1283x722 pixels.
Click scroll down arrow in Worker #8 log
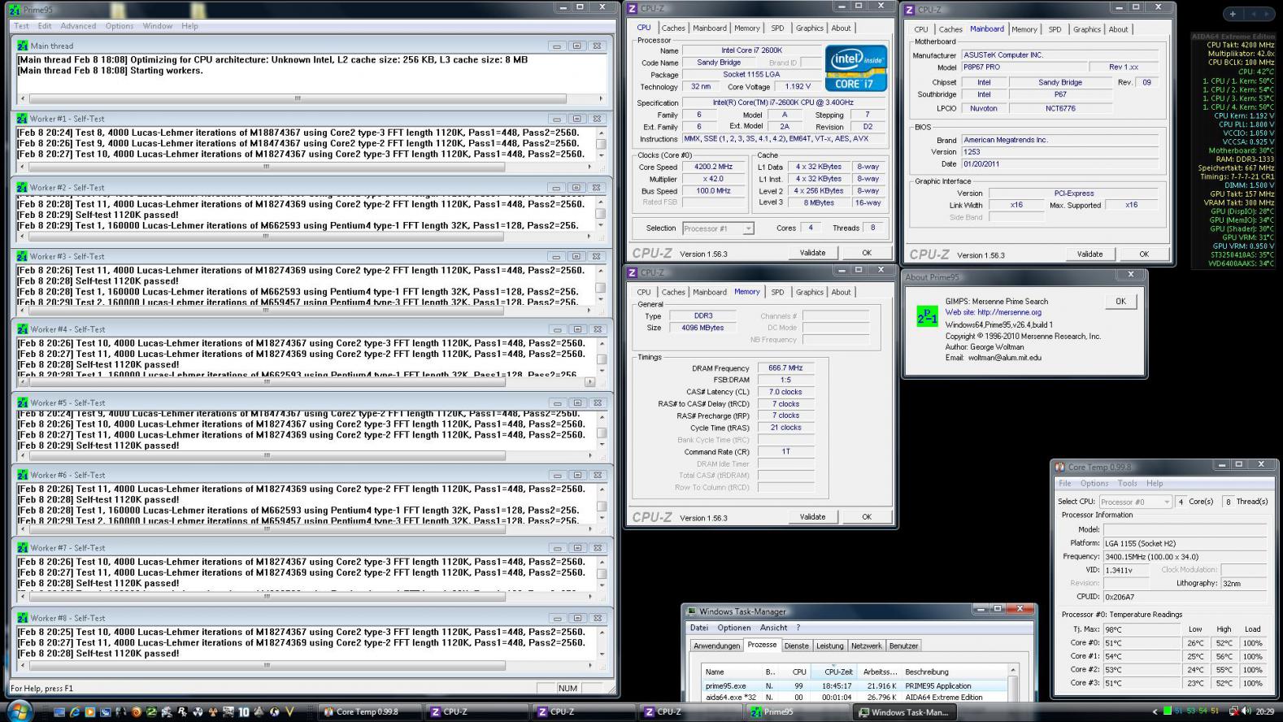click(x=601, y=654)
